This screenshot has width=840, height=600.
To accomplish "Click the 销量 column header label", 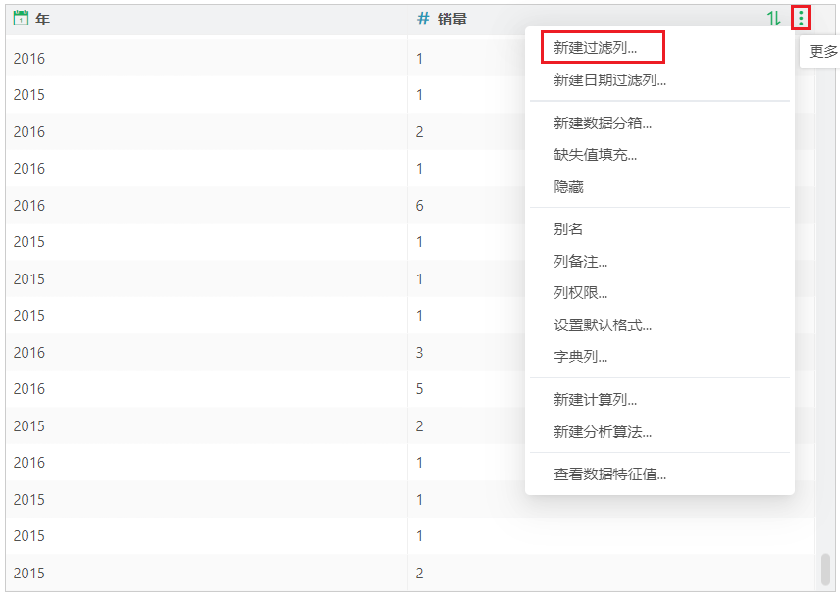I will (452, 19).
